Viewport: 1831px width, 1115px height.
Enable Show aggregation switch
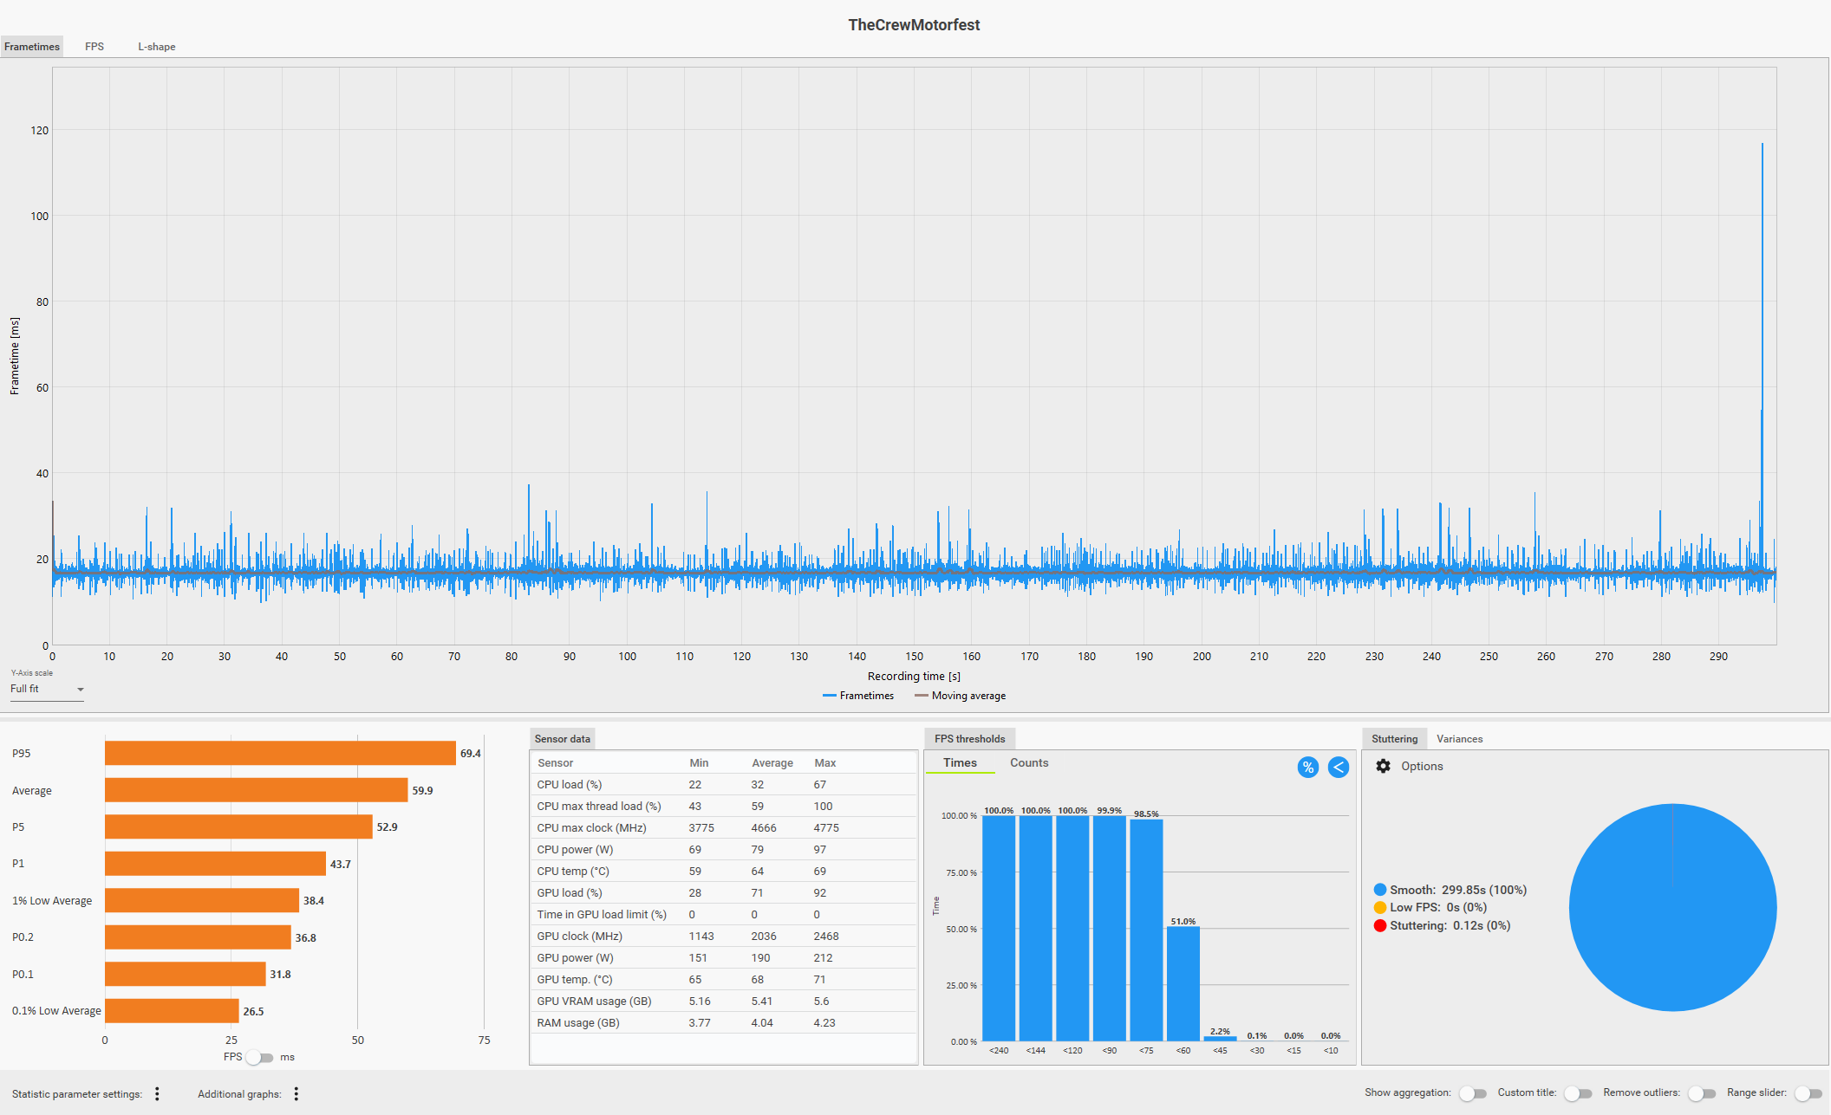(x=1472, y=1093)
